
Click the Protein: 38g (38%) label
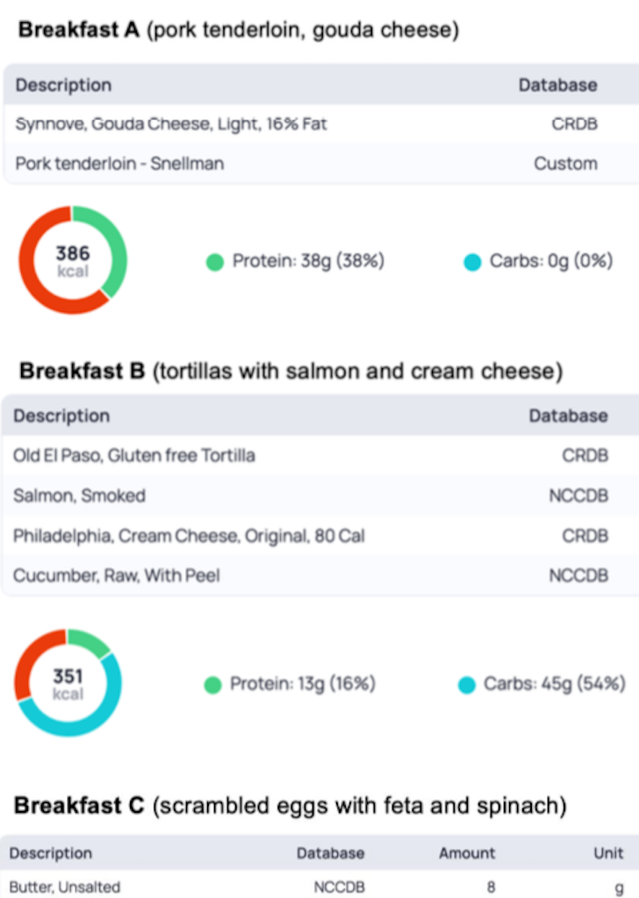[308, 261]
